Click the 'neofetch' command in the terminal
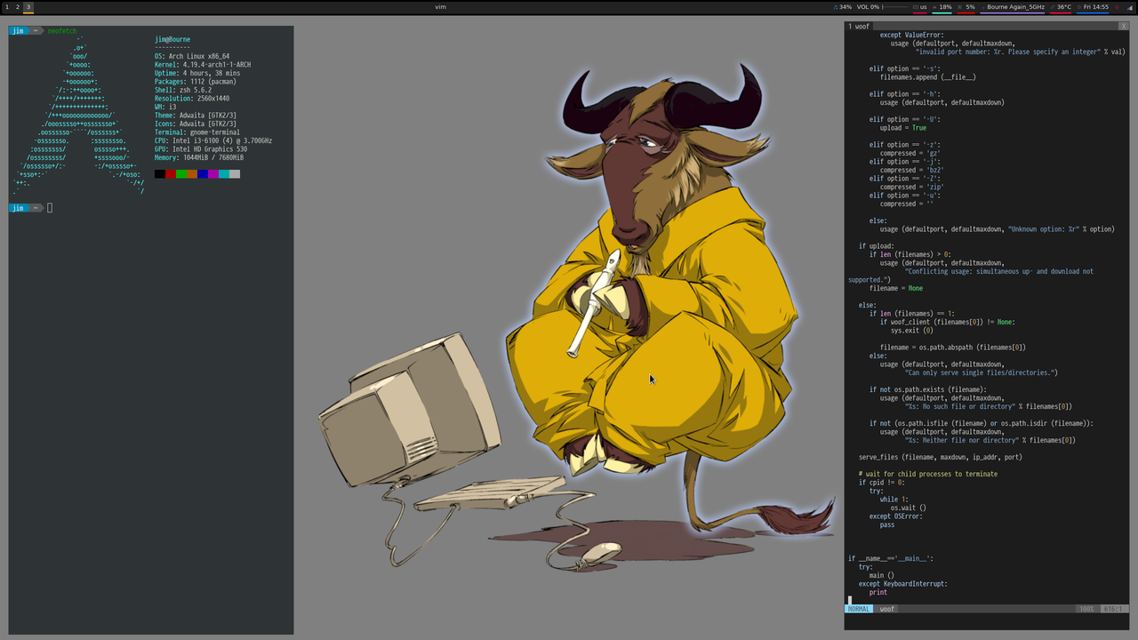Screen dimensions: 1138x640 click(62, 31)
